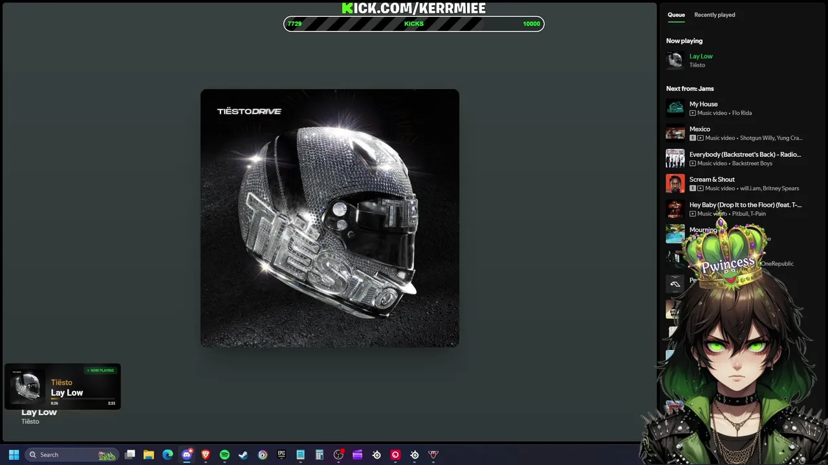Click music video icon for Everybody
The image size is (828, 465).
pos(693,163)
